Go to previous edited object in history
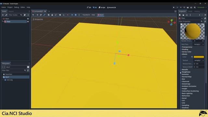Viewport: 208px width, 117px height. pos(200,15)
